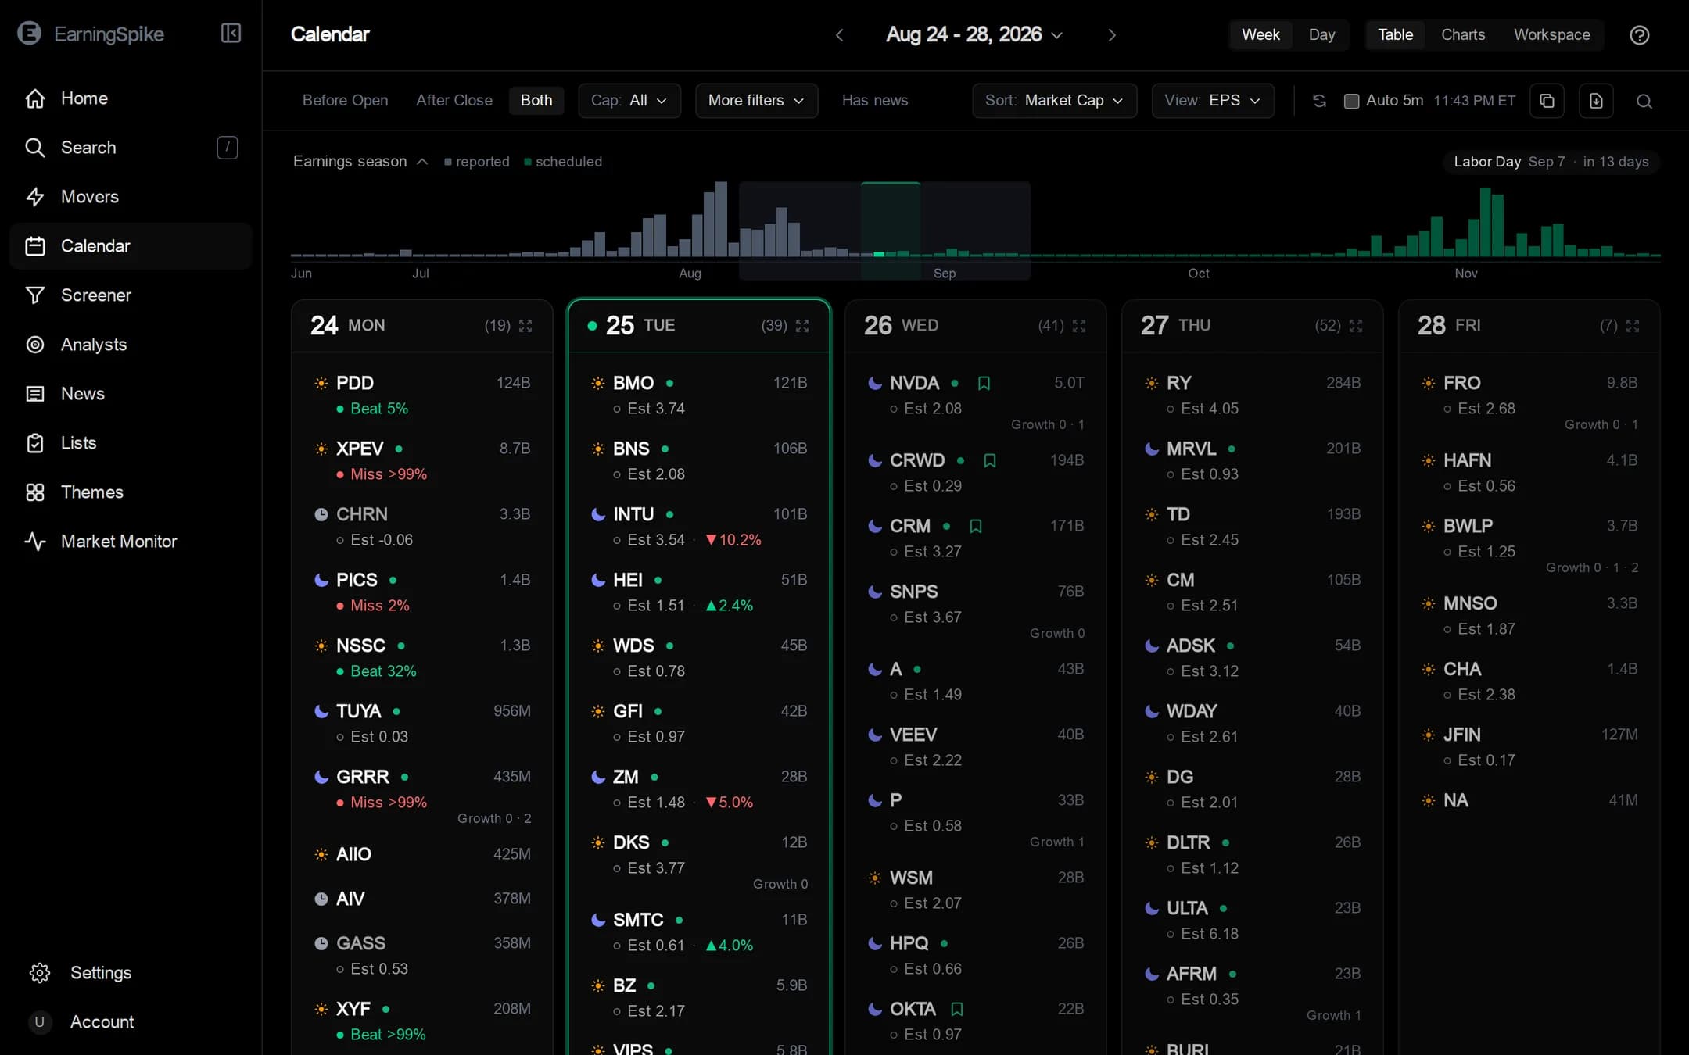Switch to the Table tab
Image resolution: width=1689 pixels, height=1055 pixels.
pos(1395,35)
